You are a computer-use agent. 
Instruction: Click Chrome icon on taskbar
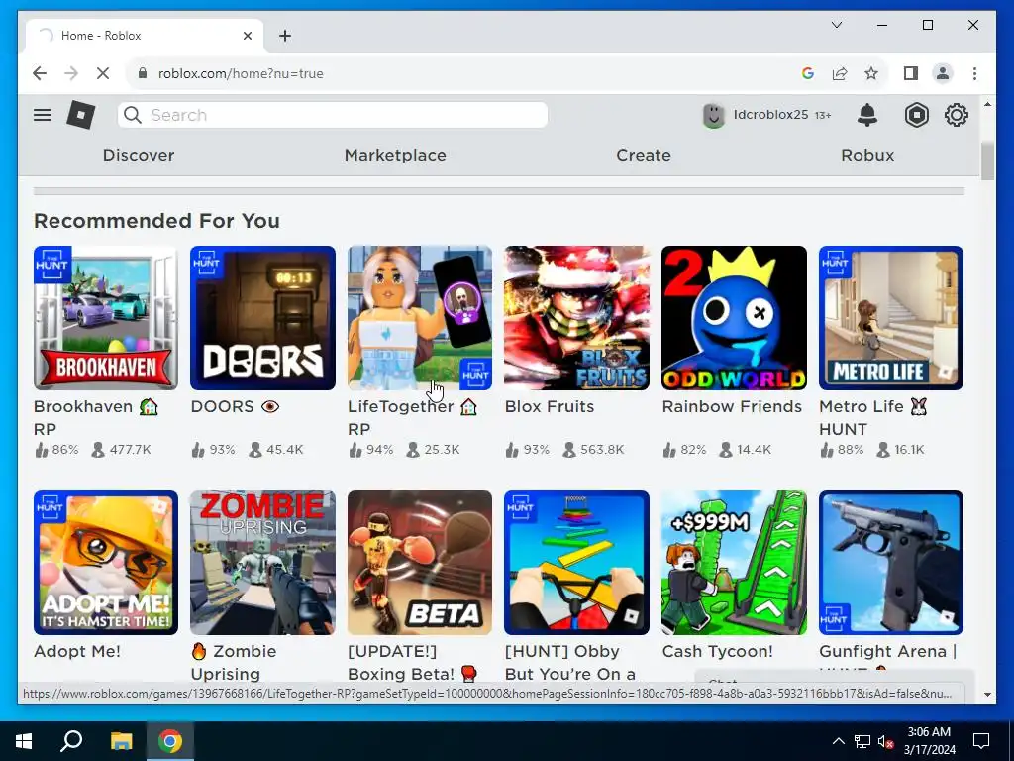click(170, 741)
